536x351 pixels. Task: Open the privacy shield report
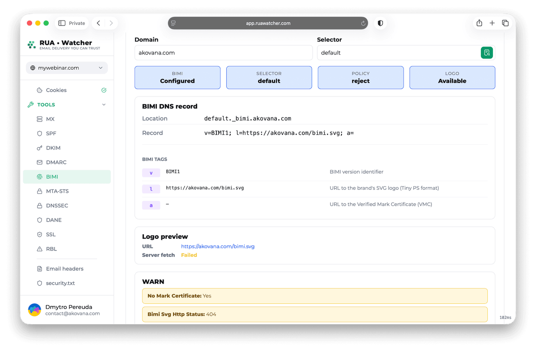coord(380,23)
